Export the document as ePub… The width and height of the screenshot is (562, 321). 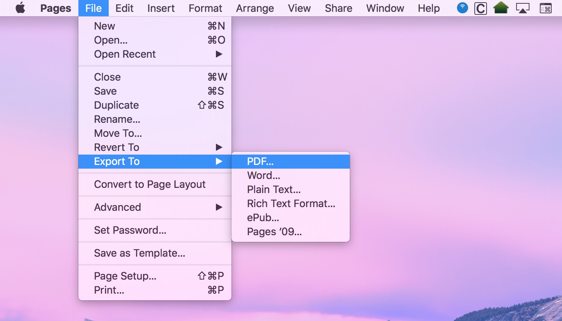click(291, 217)
